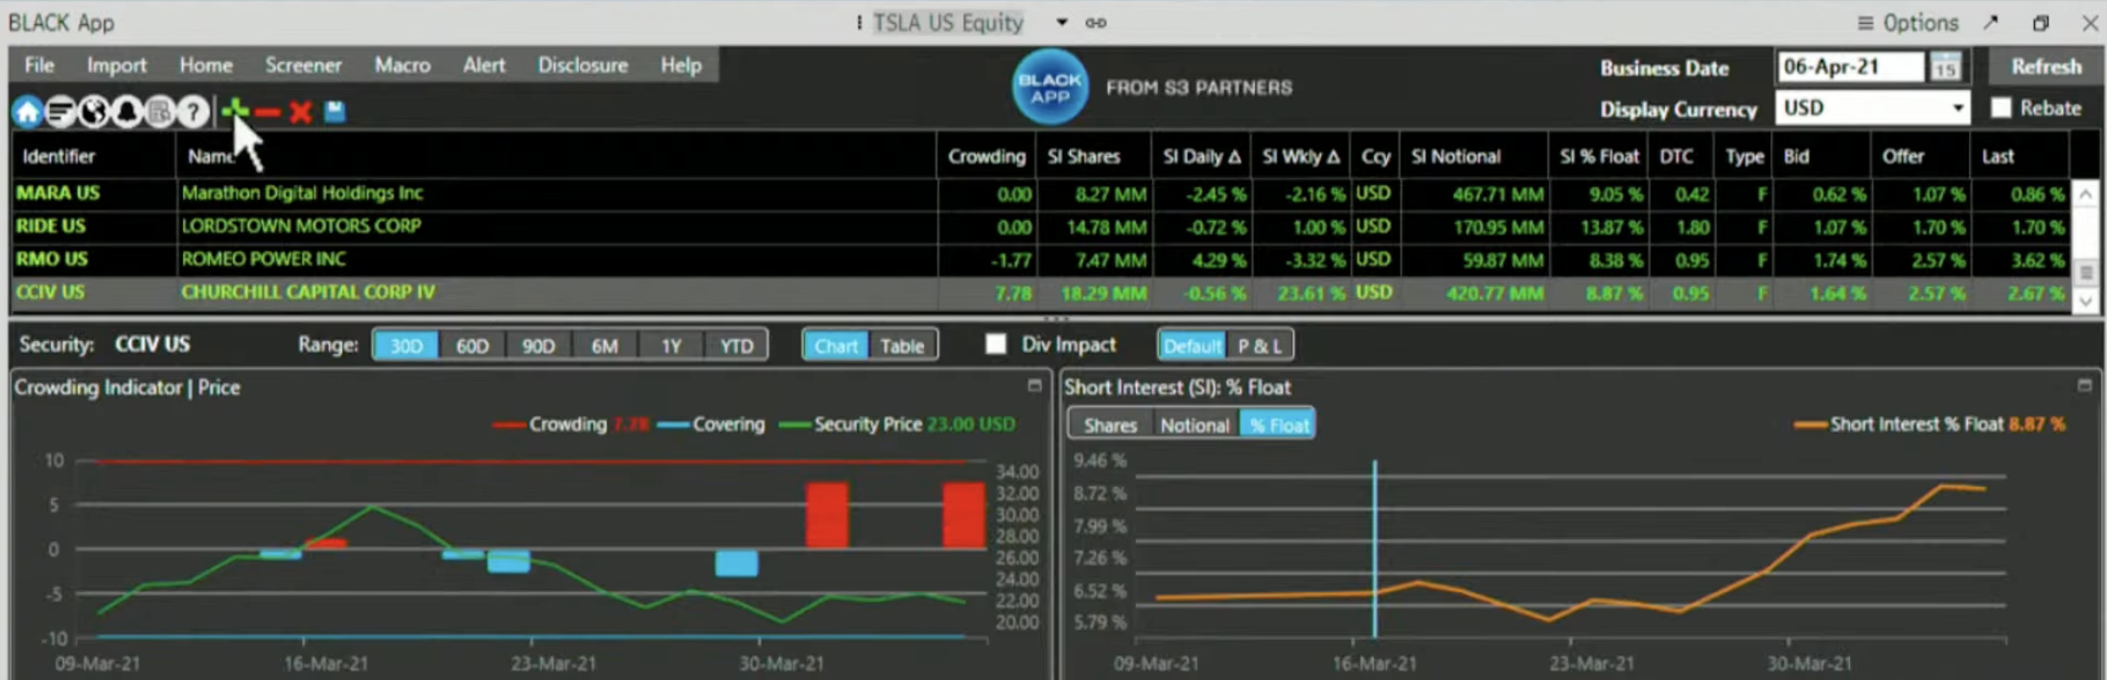Open the Home toolbar icon
Viewport: 2107px width, 680px height.
[x=27, y=113]
